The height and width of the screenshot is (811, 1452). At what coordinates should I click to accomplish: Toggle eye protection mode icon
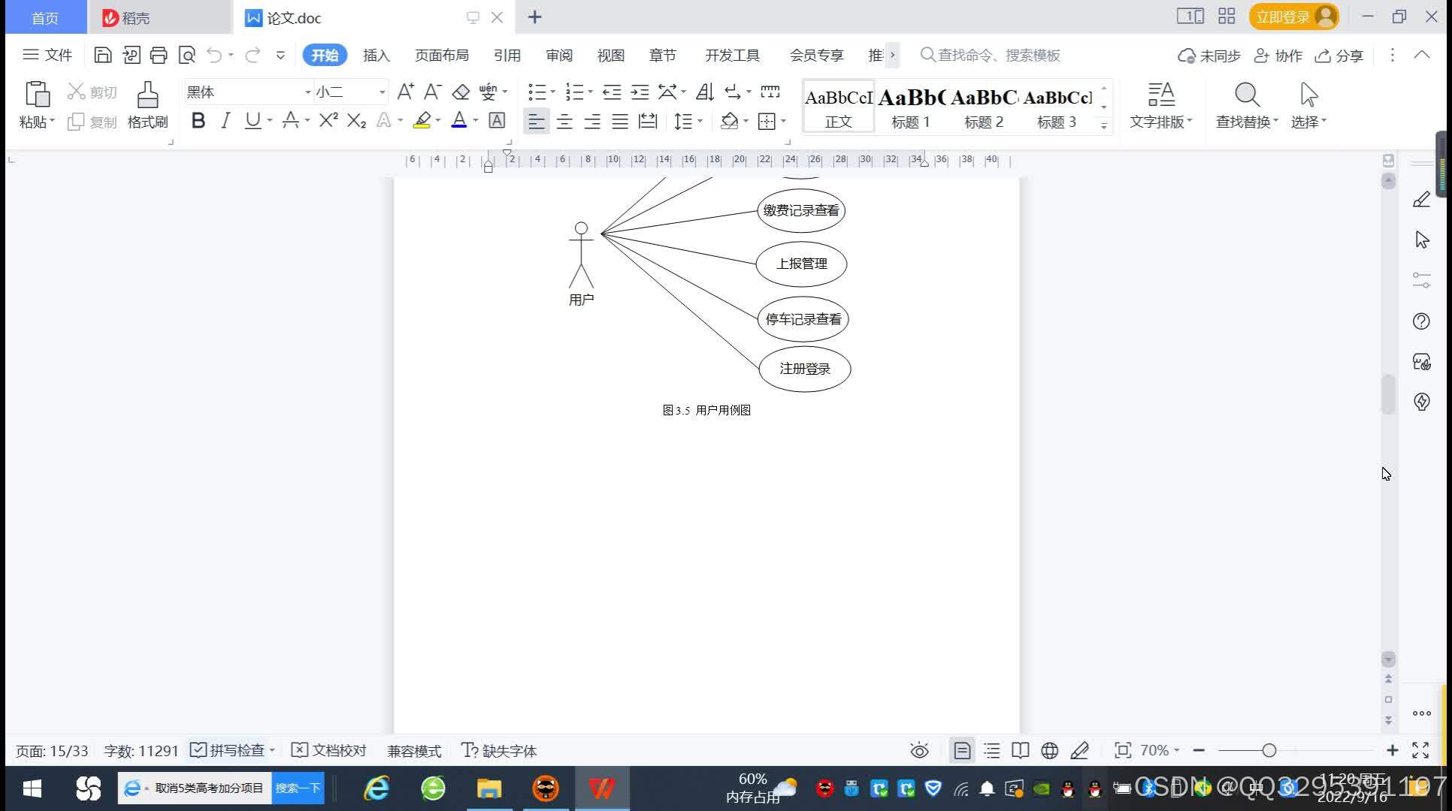tap(919, 750)
